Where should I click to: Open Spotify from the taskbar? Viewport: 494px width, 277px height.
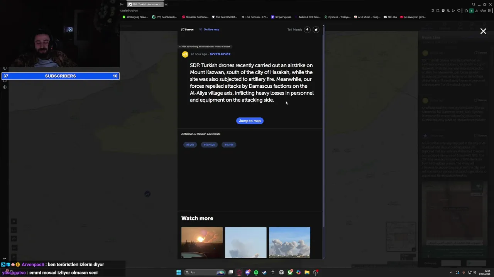point(256,272)
